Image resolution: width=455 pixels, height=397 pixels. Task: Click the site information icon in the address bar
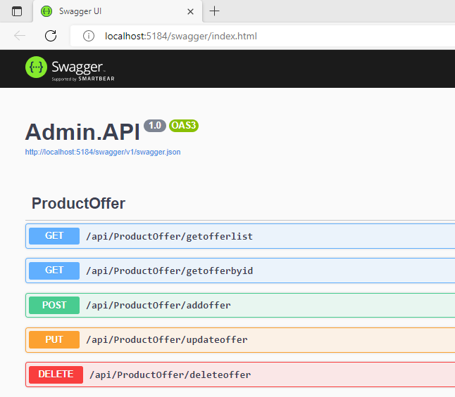click(89, 37)
